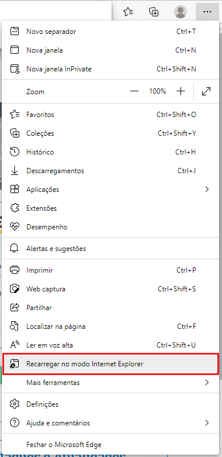Expand the Mais ferramentas submenu arrow
222x457 pixels.
[x=207, y=382]
